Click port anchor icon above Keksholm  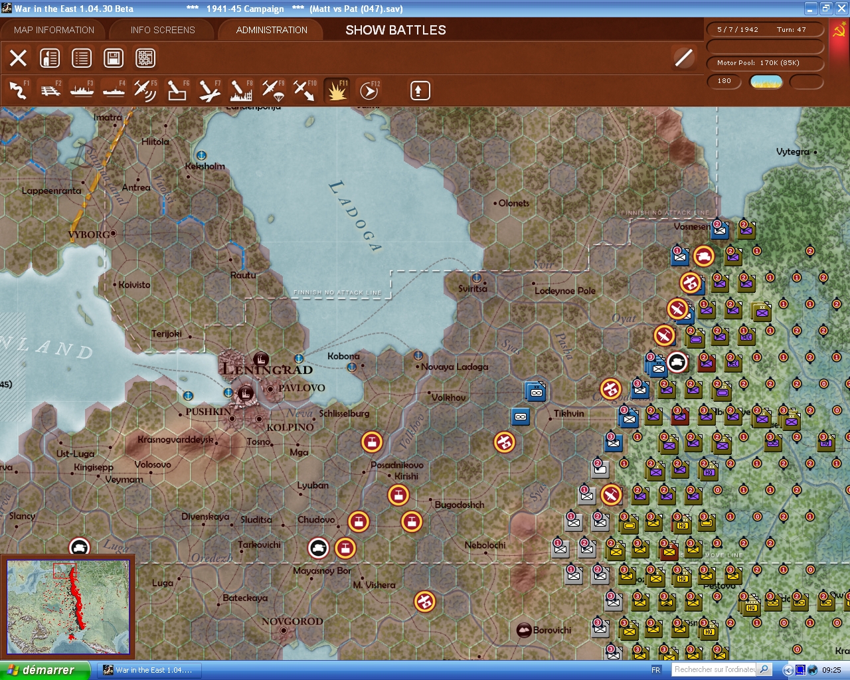[x=201, y=155]
